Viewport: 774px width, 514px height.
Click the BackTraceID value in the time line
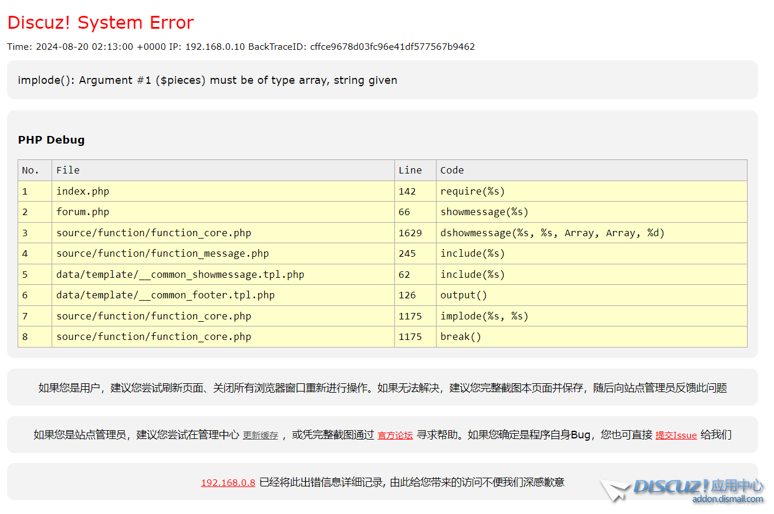point(392,47)
